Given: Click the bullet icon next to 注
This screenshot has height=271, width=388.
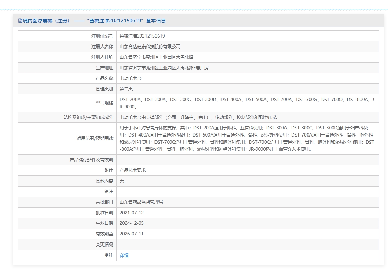Looking at the screenshot, I should click(106, 255).
